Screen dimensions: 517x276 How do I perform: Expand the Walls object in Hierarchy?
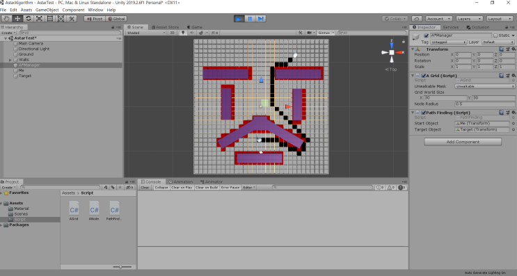point(10,60)
